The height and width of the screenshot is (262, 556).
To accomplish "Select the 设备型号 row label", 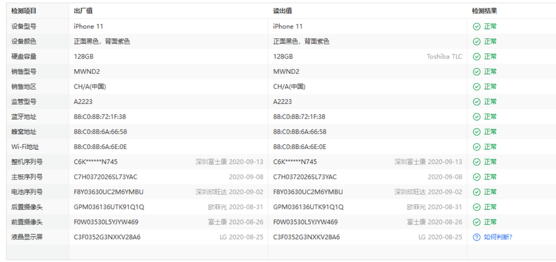I will [x=23, y=27].
